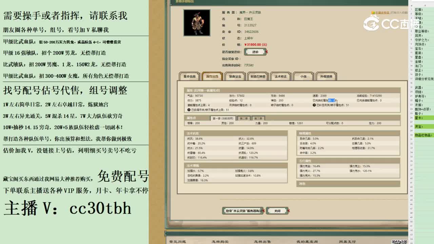The width and height of the screenshot is (434, 244).
Task: Click the price ¥31800.00 text
Action: click(256, 44)
